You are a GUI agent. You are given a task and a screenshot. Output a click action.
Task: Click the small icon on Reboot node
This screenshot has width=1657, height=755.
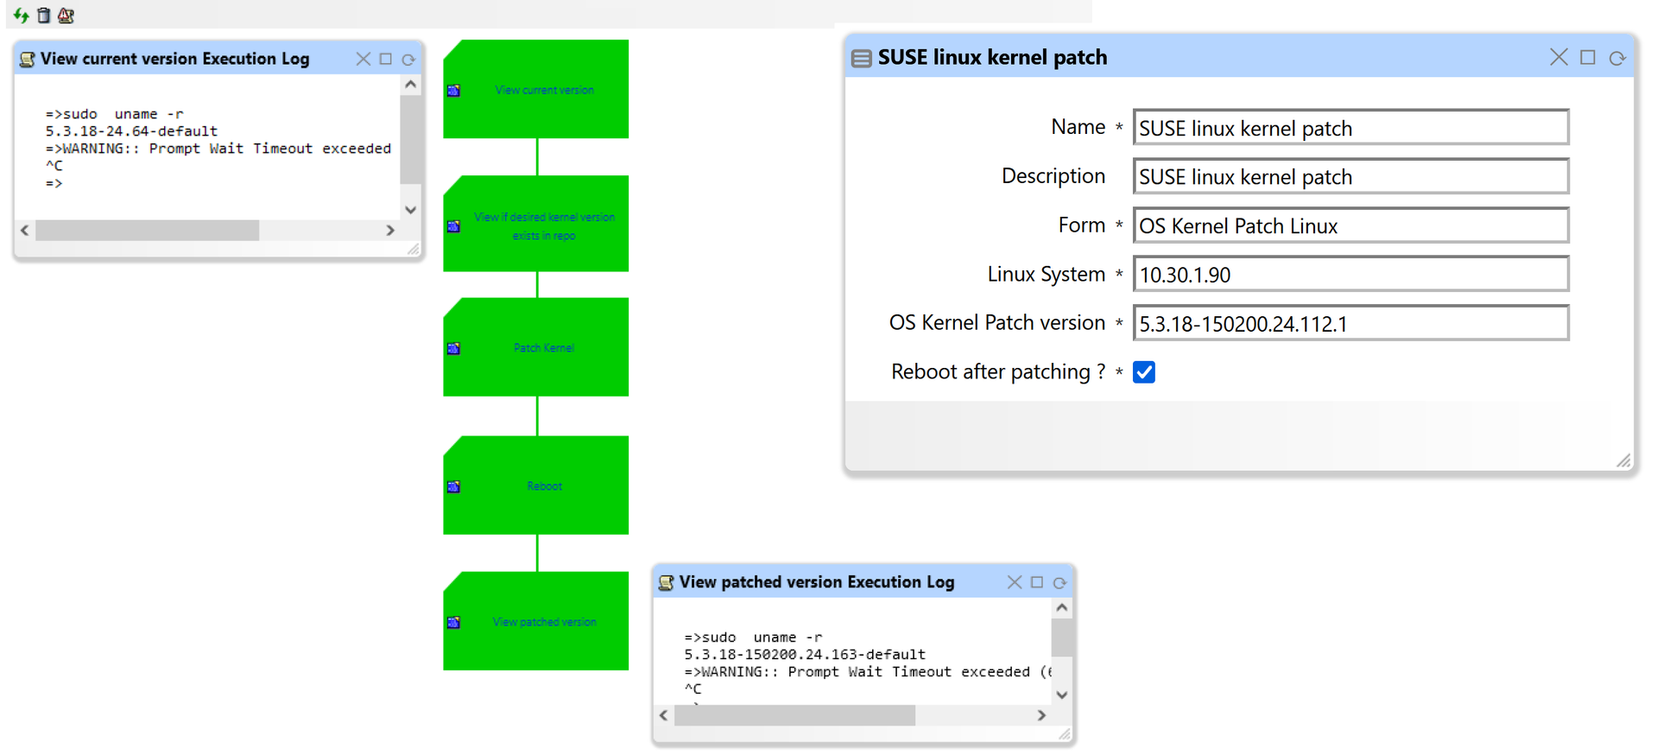pyautogui.click(x=453, y=487)
